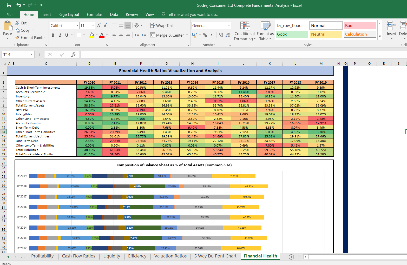Click the Paste clipboard icon
Image resolution: width=407 pixels, height=265 pixels.
[x=8, y=26]
